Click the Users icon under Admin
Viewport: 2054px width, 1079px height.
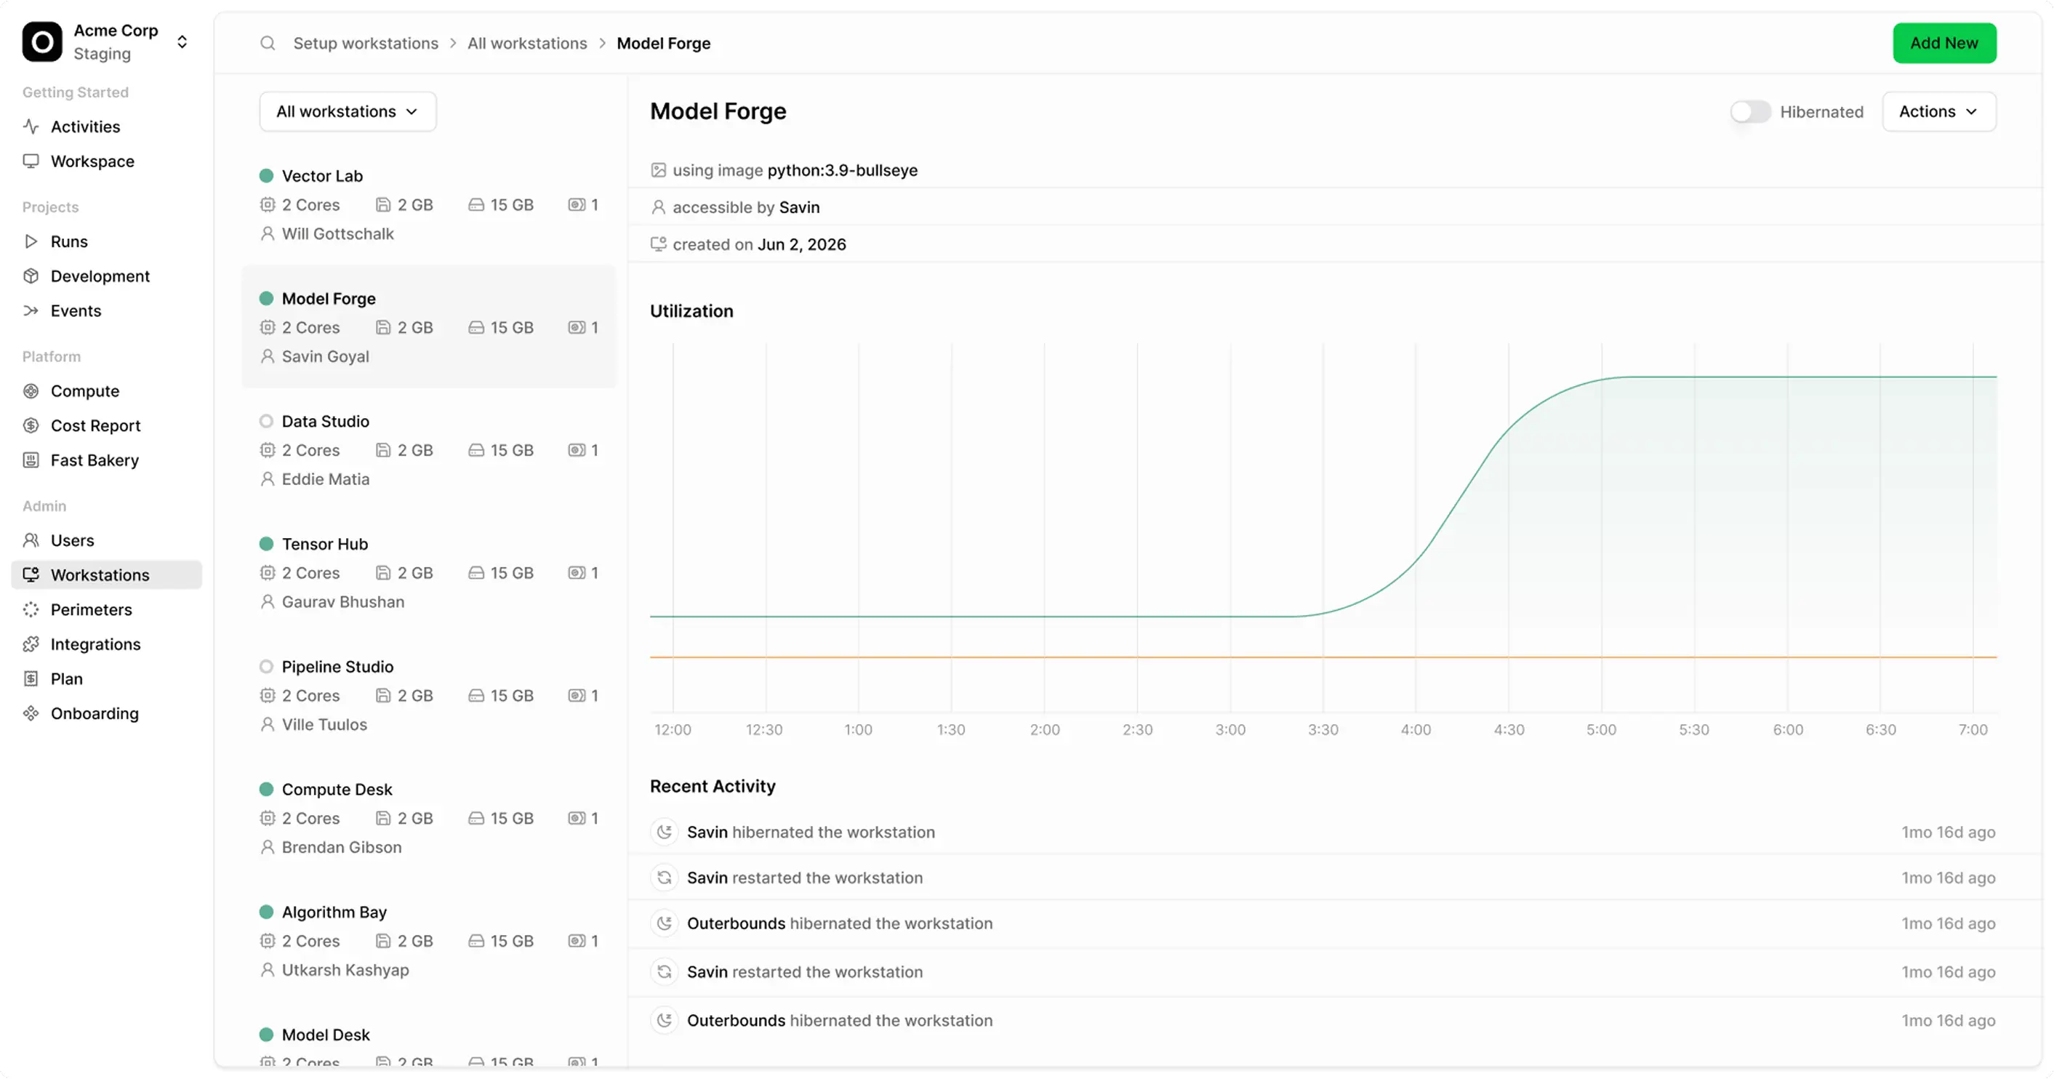(x=31, y=541)
